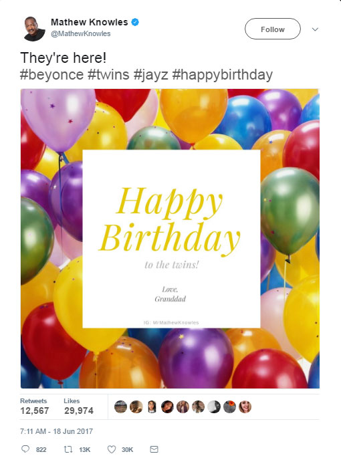View the 29,974 Likes list

pos(79,407)
